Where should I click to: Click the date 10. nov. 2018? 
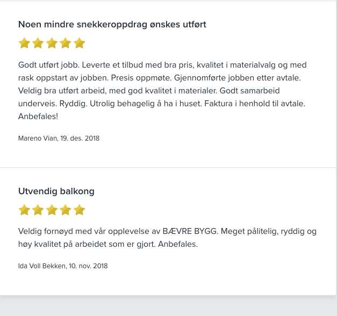point(88,266)
